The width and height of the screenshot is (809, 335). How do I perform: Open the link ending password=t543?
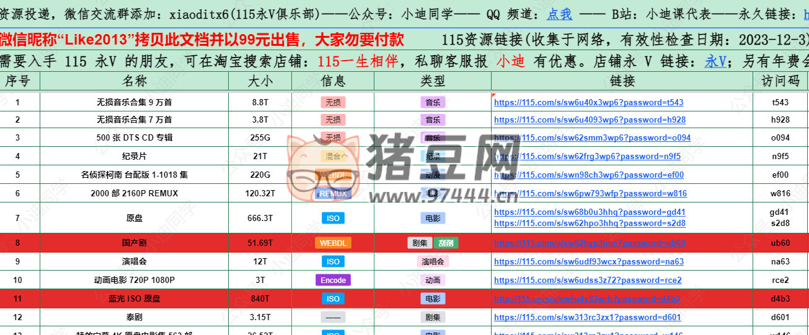pyautogui.click(x=588, y=103)
